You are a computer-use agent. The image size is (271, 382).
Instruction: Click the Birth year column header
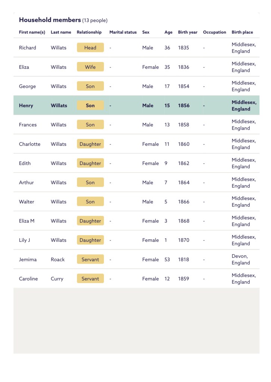[188, 32]
